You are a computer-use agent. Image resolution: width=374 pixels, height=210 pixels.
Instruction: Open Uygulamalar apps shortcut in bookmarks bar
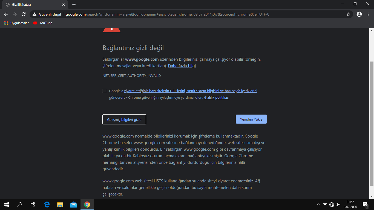(x=16, y=23)
